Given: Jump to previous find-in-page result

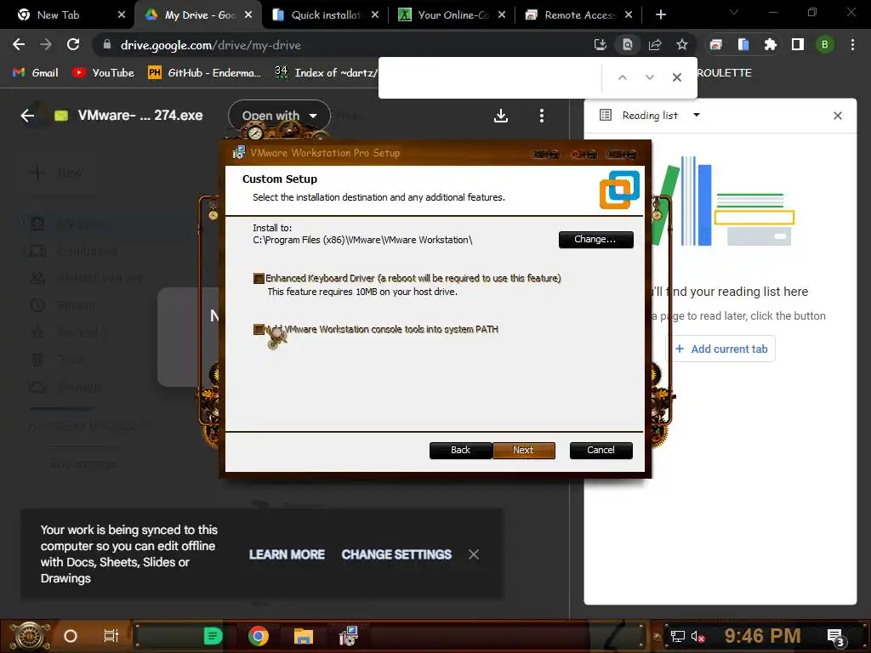Looking at the screenshot, I should [x=622, y=77].
